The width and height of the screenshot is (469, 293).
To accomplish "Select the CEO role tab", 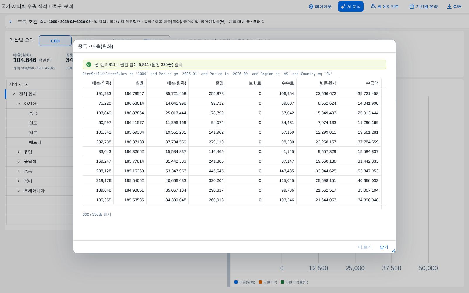I will pos(55,41).
